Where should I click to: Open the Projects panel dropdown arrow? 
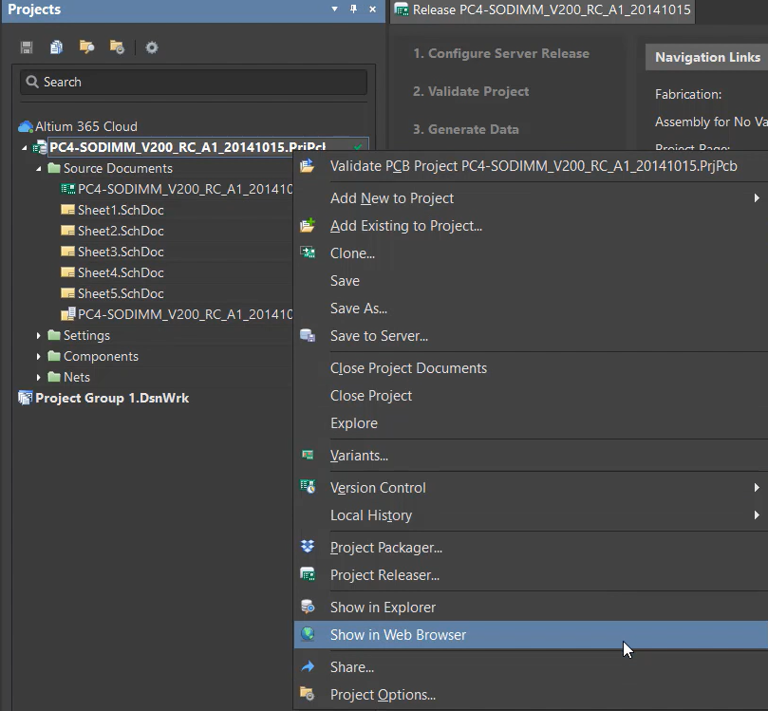(334, 9)
